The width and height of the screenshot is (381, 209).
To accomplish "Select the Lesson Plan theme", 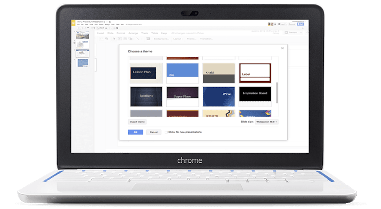I will click(146, 73).
